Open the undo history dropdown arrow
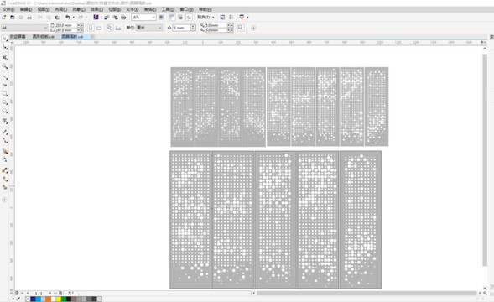Image resolution: width=494 pixels, height=302 pixels. tap(74, 18)
